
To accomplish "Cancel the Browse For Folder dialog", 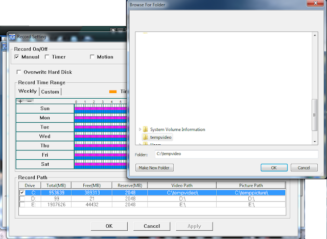I will coord(304,168).
